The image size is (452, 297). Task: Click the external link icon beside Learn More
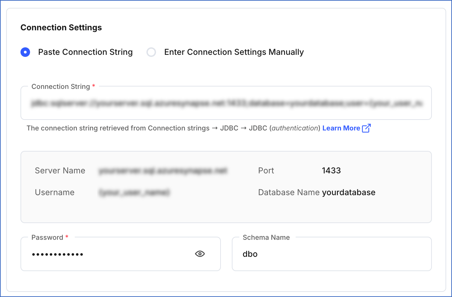pos(366,128)
